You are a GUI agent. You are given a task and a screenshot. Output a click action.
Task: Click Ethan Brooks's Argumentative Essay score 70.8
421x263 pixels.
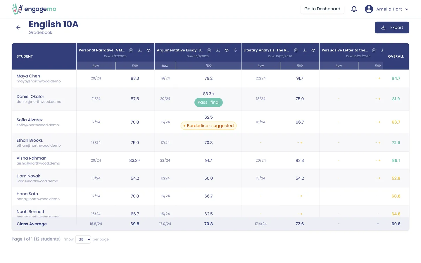tap(208, 143)
